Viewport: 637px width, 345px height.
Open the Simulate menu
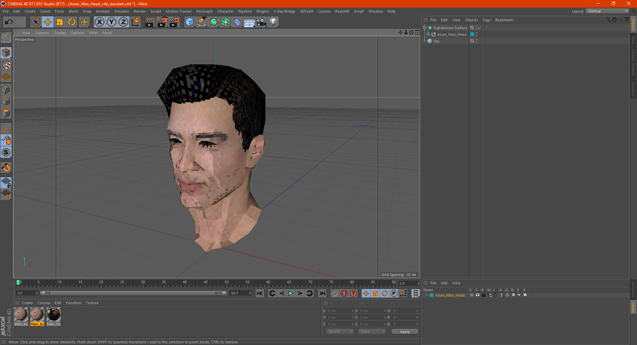pos(122,11)
